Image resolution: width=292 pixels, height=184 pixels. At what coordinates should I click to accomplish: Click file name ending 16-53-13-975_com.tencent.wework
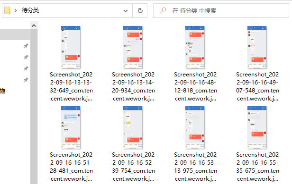(x=195, y=167)
